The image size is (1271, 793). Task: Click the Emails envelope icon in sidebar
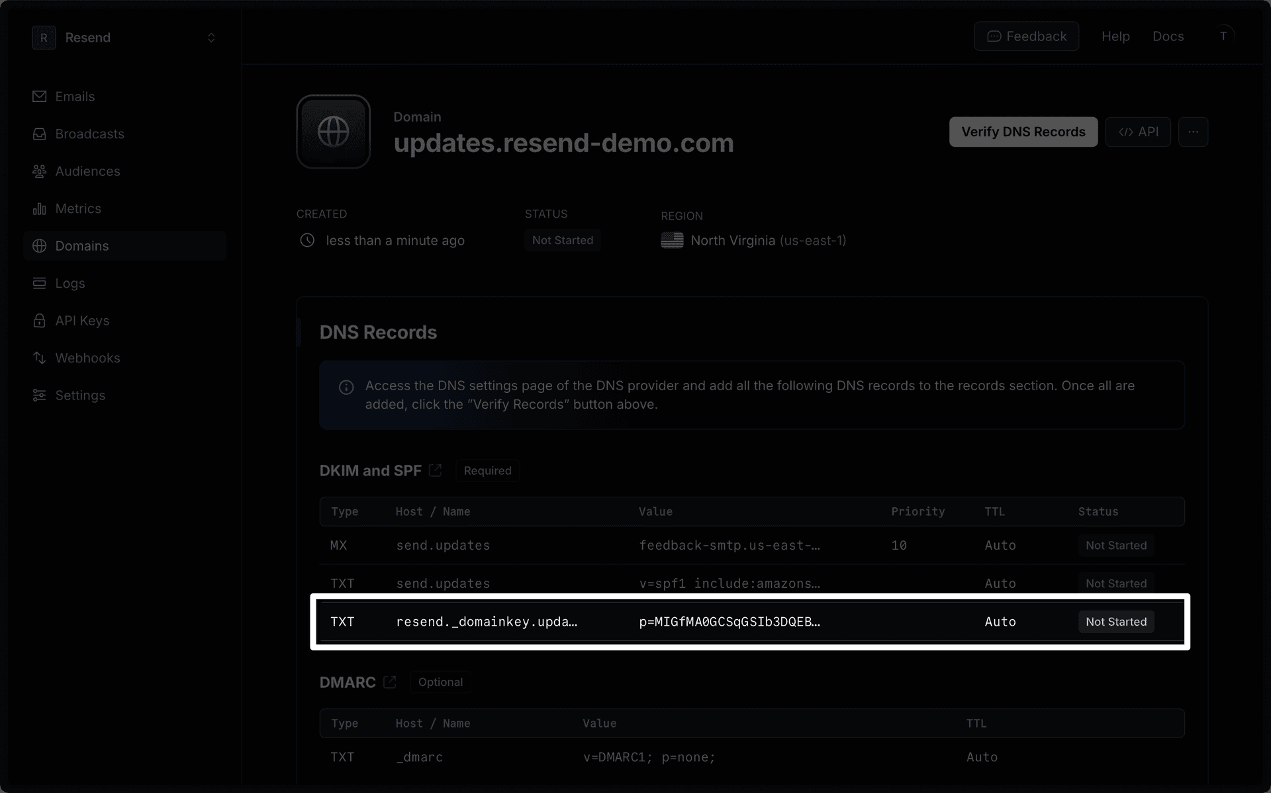point(40,97)
